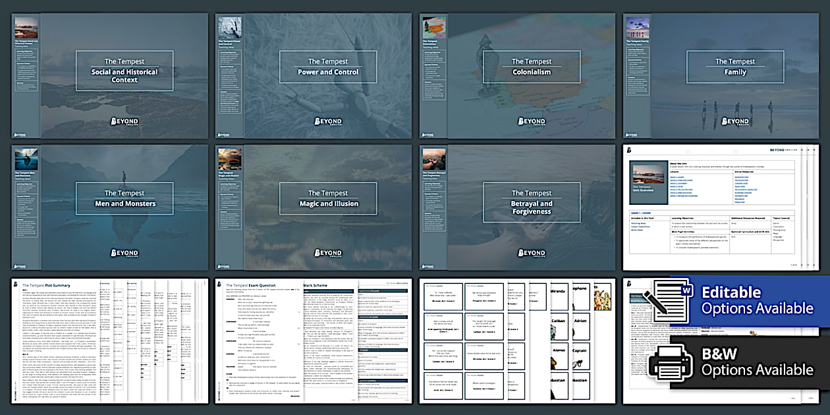Click the Mark Scheme page heading
Viewport: 830px width, 415px height.
pos(317,286)
